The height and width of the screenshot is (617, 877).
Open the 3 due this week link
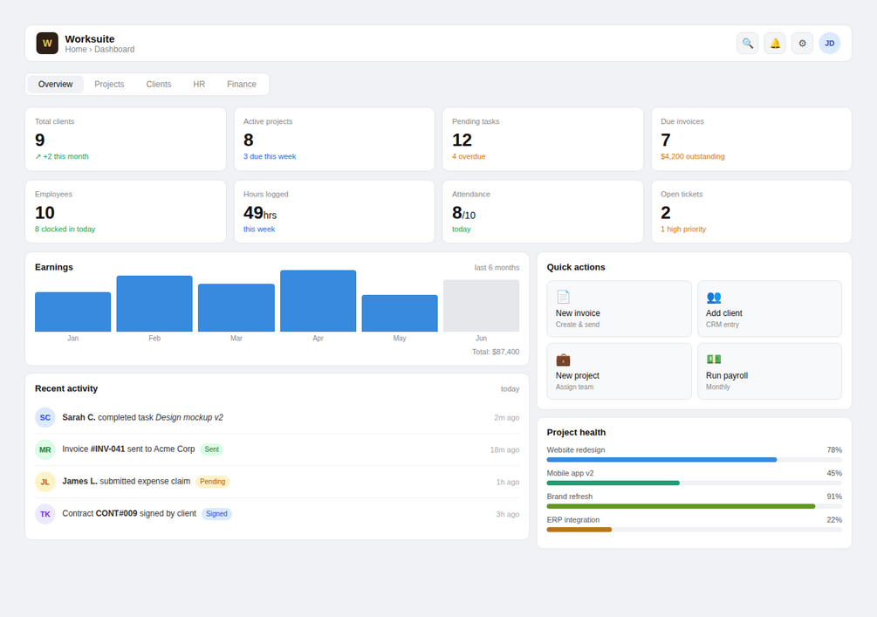[x=270, y=156]
